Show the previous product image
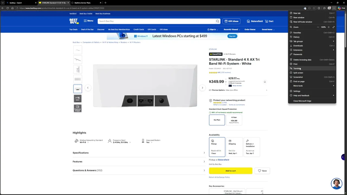347x195 pixels. (x=88, y=88)
